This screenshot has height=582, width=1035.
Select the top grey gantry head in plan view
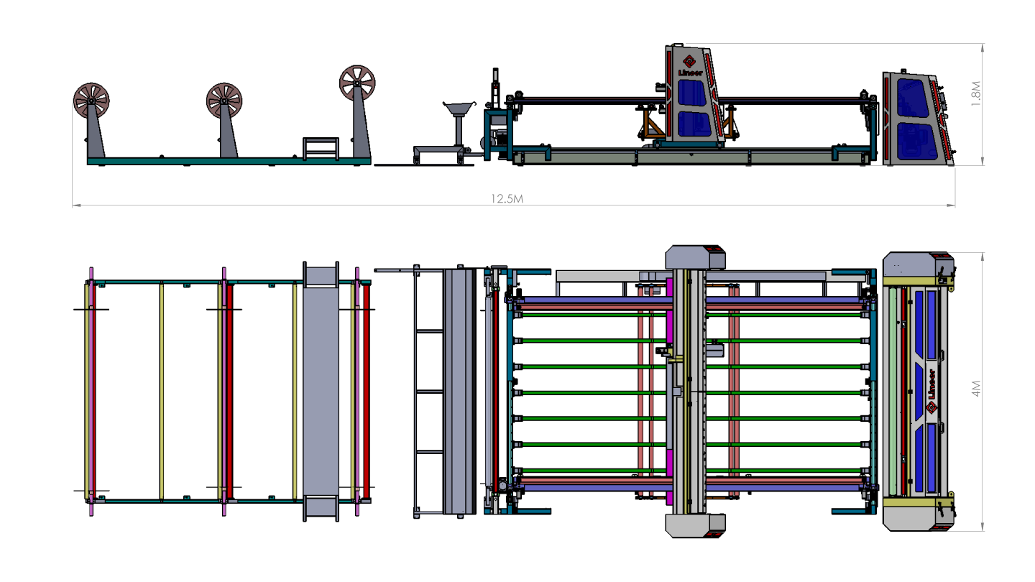(694, 258)
